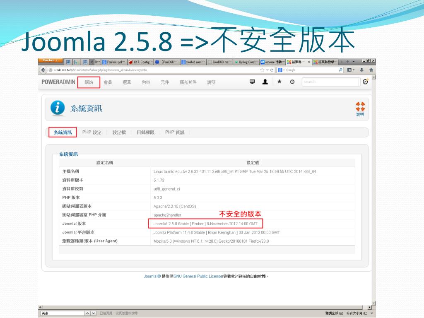Viewport: 424px width, 318px height.
Task: Select the PHP 設定 tab
Action: [92, 132]
